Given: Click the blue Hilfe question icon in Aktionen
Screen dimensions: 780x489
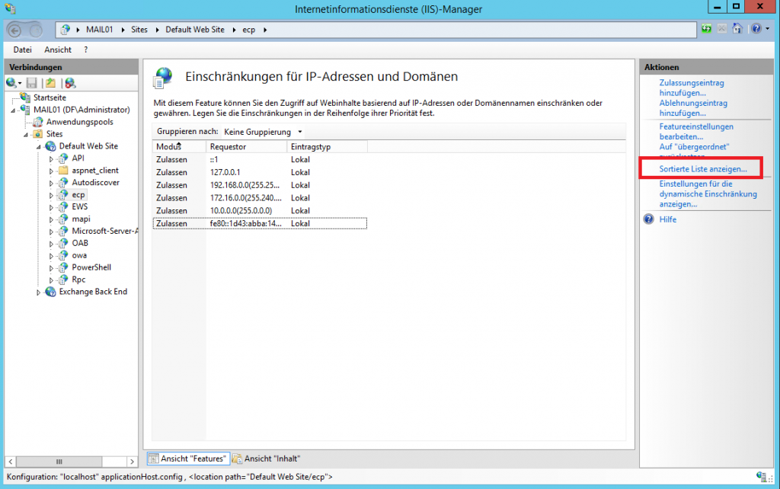Looking at the screenshot, I should point(649,219).
